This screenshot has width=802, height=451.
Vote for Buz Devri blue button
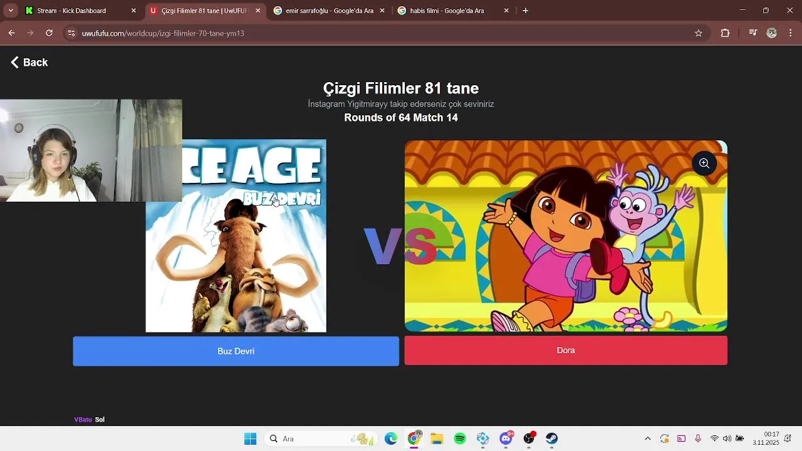pyautogui.click(x=236, y=351)
